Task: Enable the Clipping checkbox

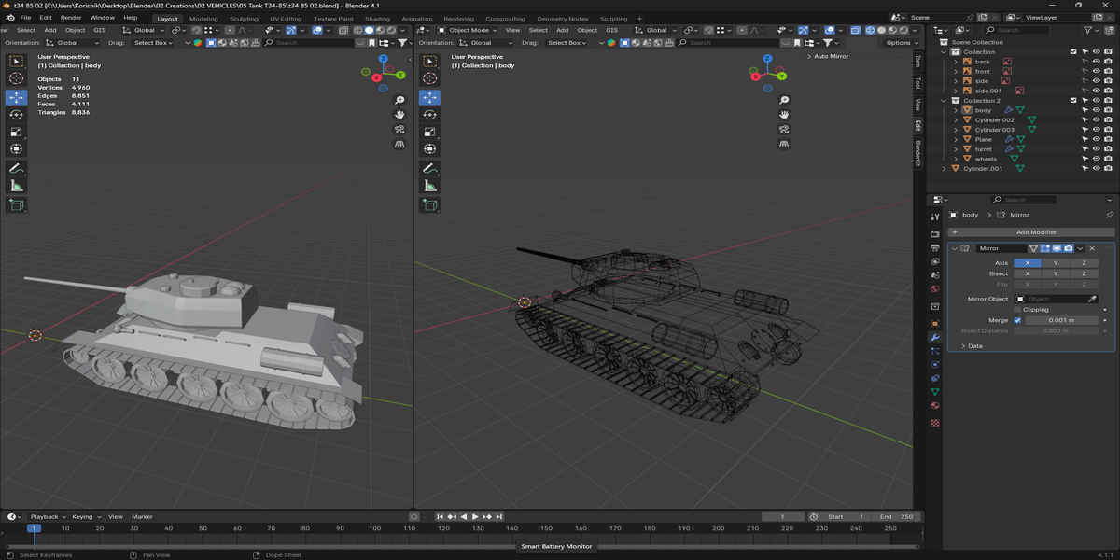Action: 1017,309
